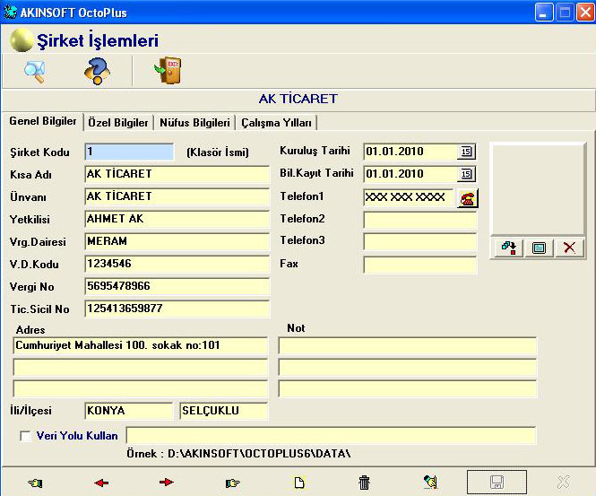Click the Örnek data path text

238,454
